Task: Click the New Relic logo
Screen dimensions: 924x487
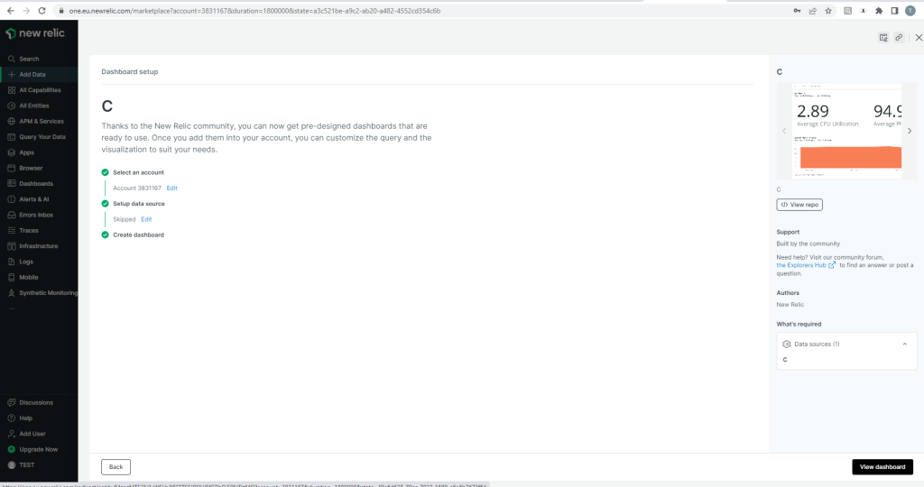Action: click(x=35, y=33)
